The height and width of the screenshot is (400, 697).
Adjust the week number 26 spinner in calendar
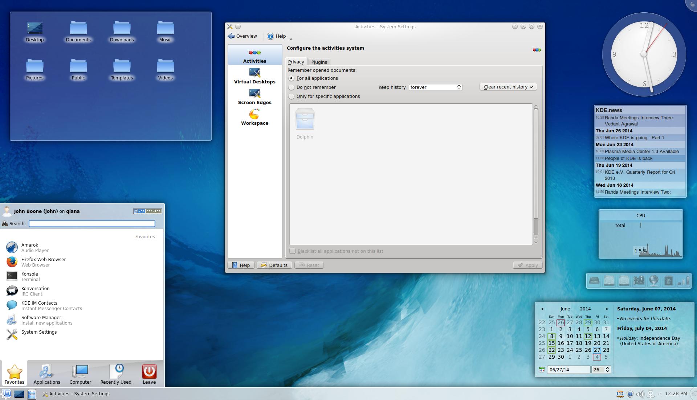click(608, 370)
